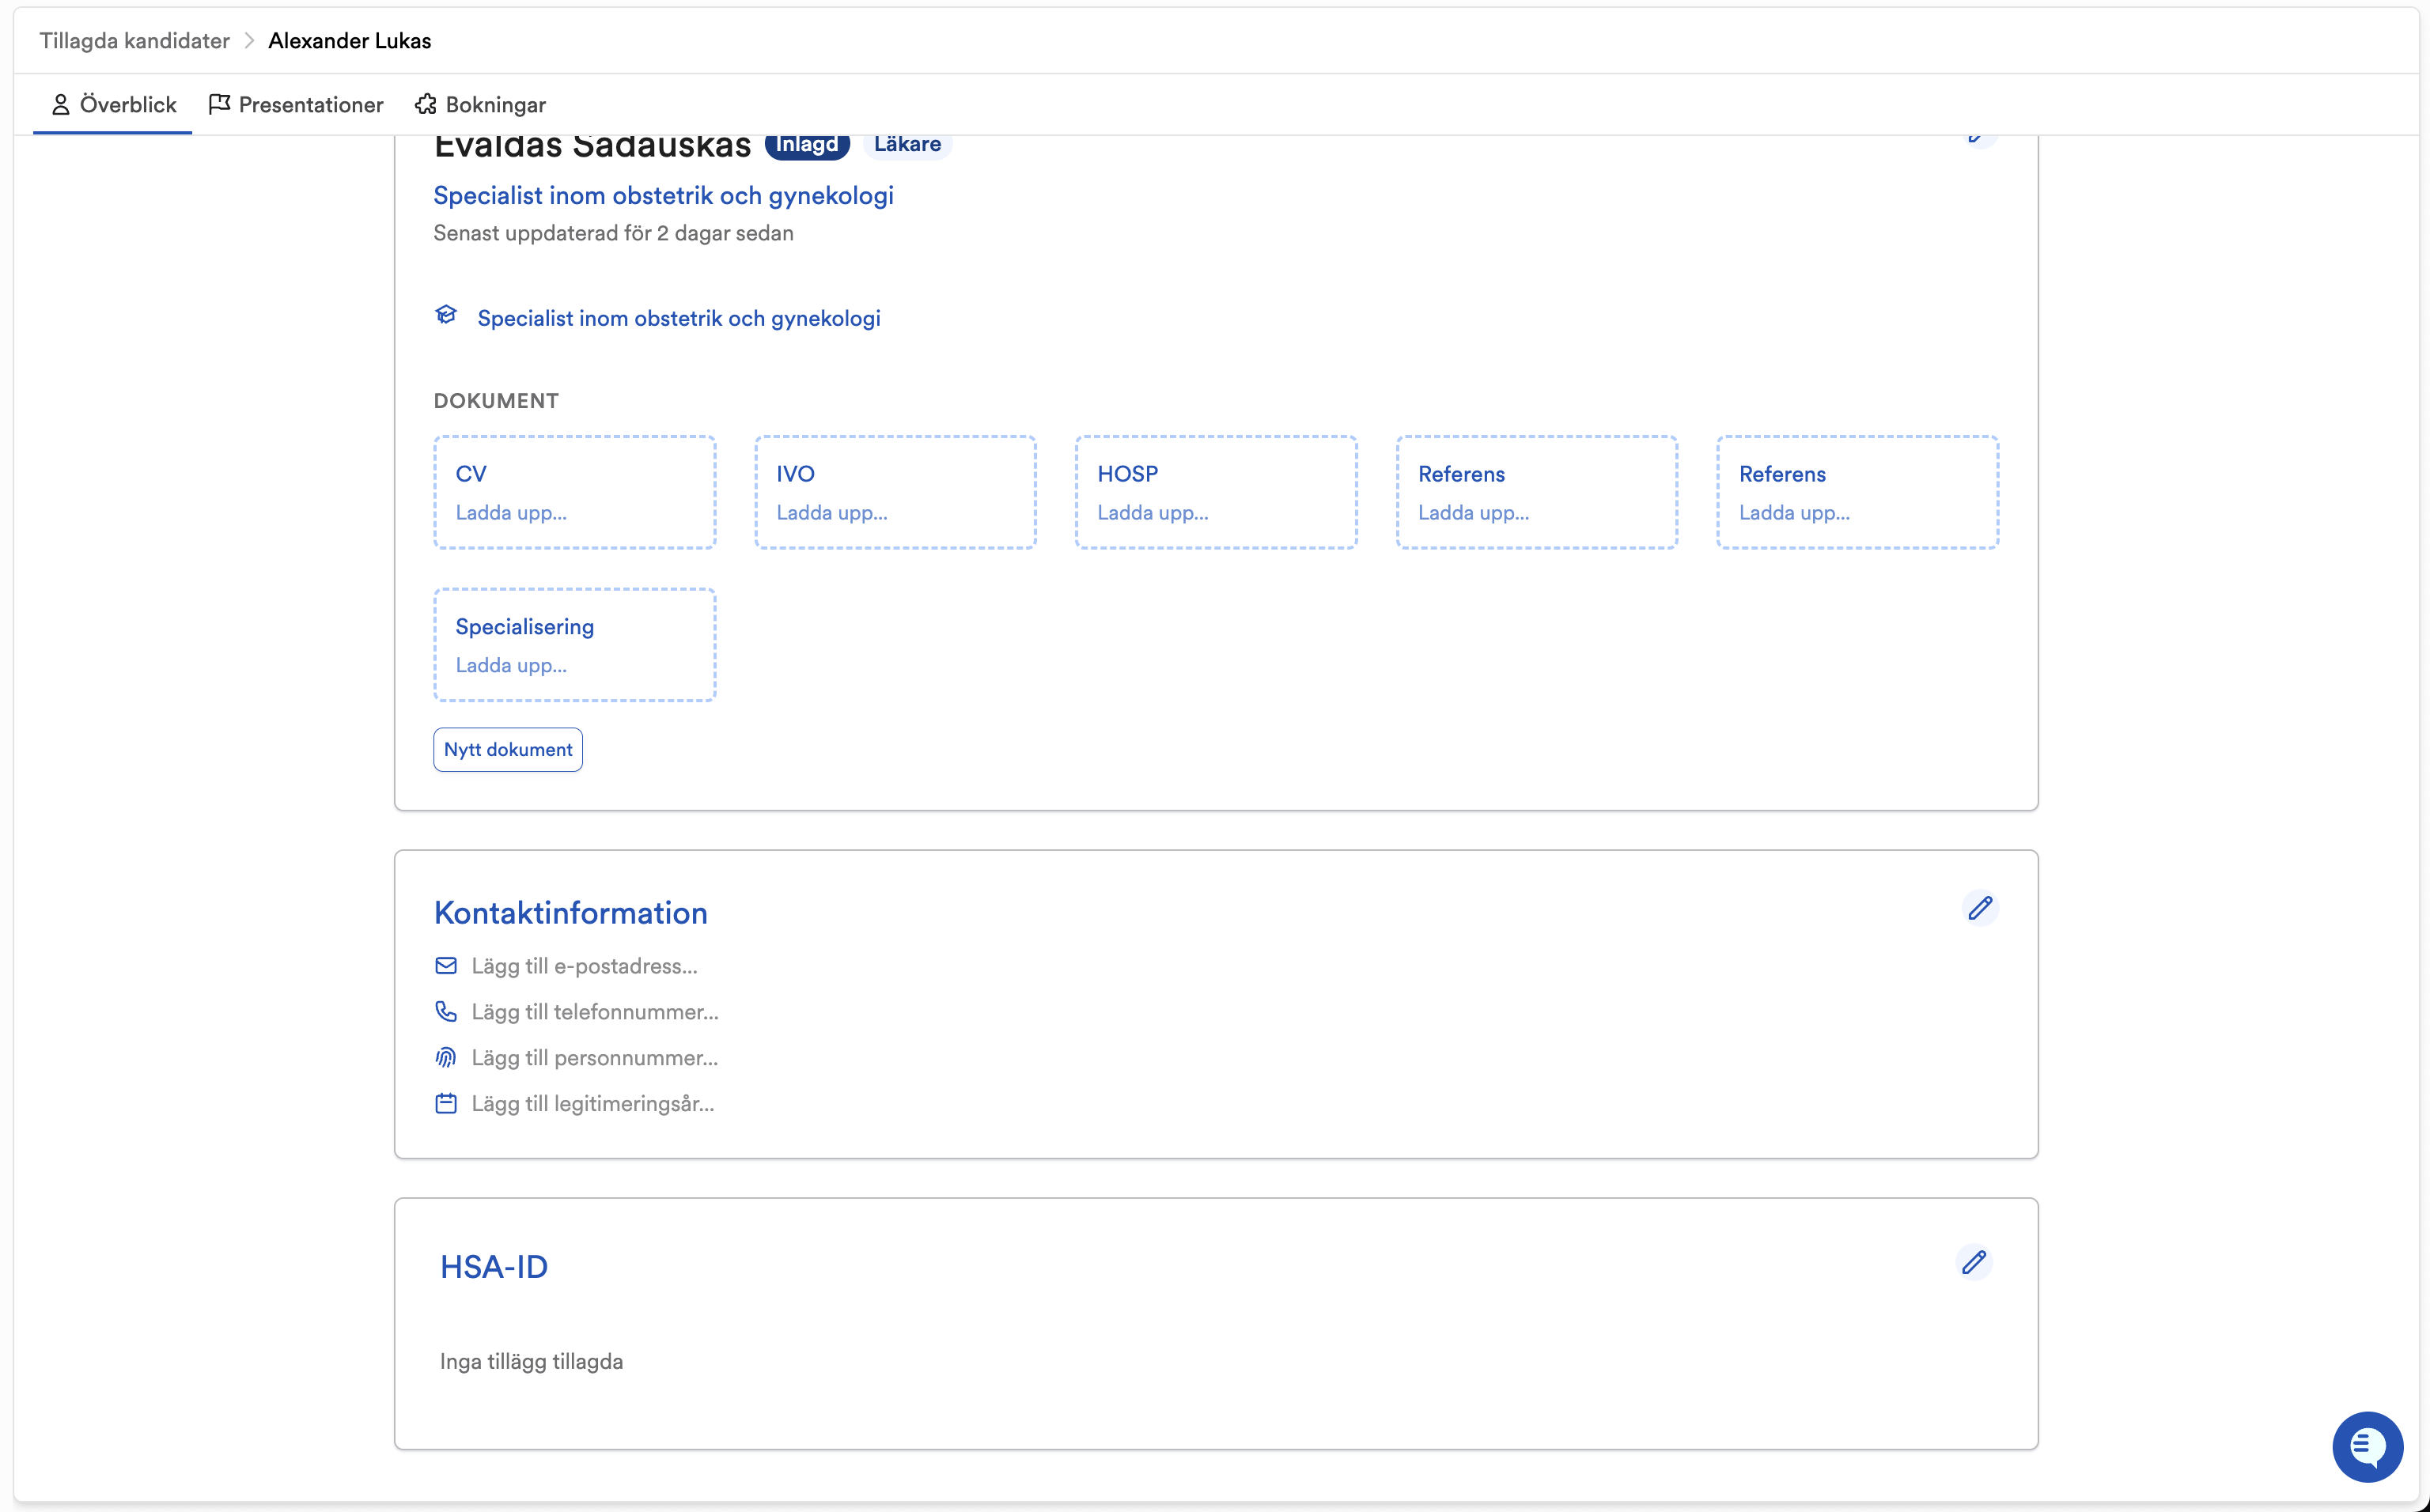Click Alexander Lukas breadcrumb name
This screenshot has height=1512, width=2430.
[x=349, y=41]
